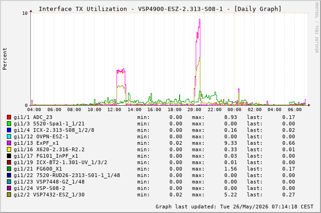Select the legend label 'gi1/19 ICX-BT2-1.301-UV_1/3/2'

tap(60, 162)
